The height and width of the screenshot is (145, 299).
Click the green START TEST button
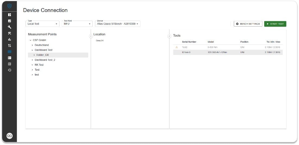275,24
